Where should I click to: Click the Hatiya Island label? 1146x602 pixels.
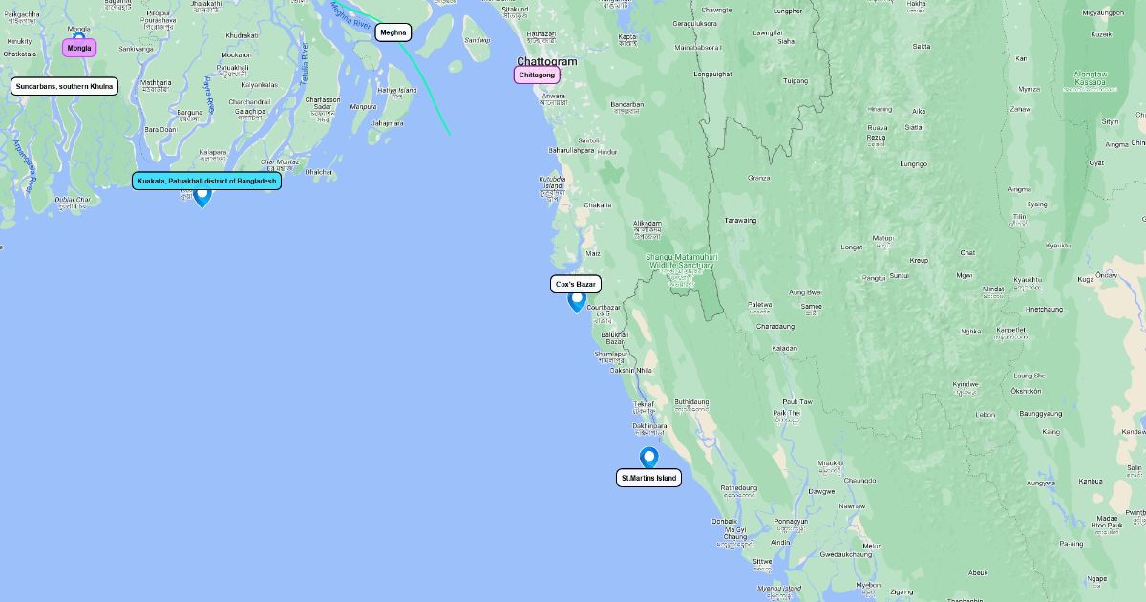click(396, 91)
